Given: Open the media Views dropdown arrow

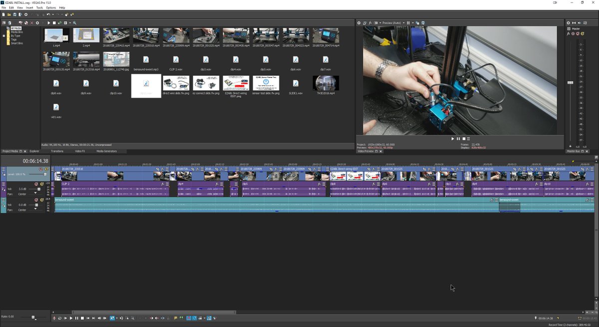Looking at the screenshot, I should (69, 23).
